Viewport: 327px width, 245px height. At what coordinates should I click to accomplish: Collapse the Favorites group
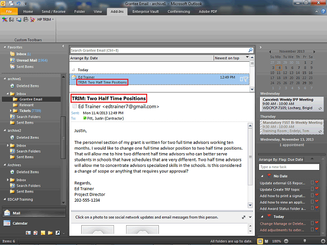coord(5,47)
